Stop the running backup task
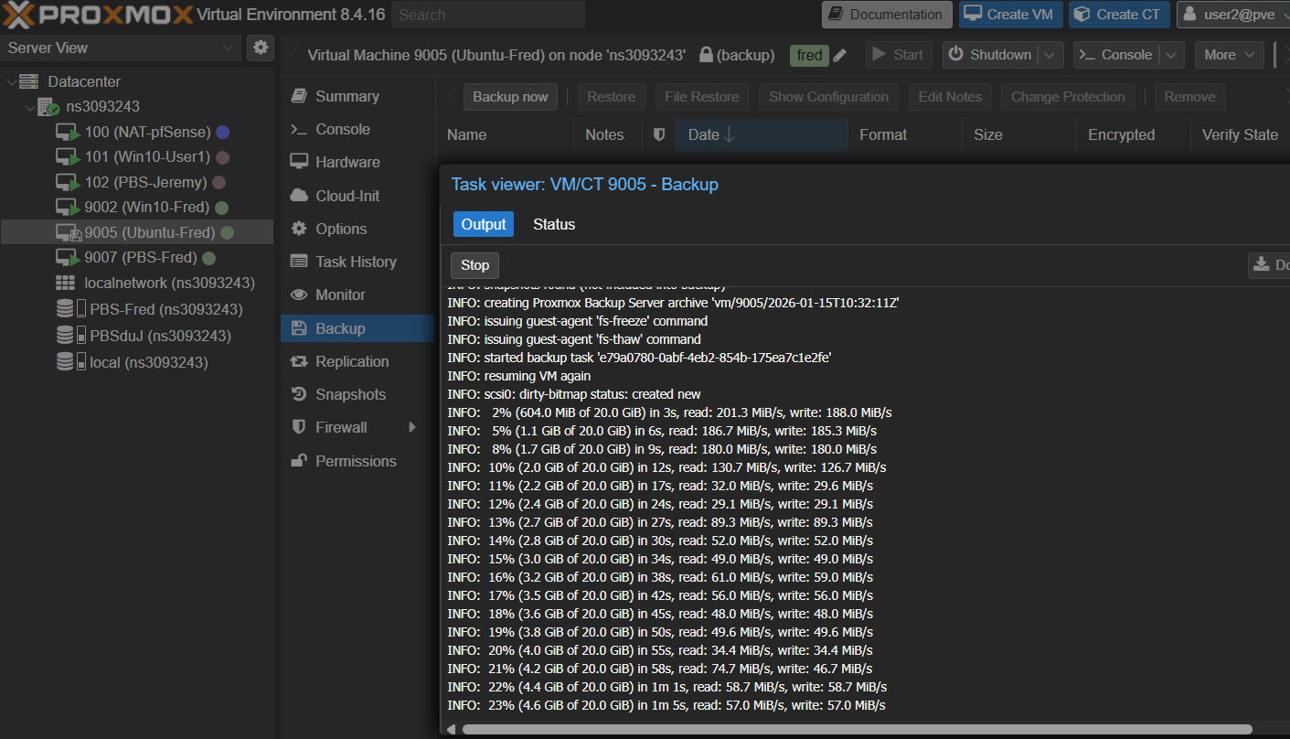Image resolution: width=1290 pixels, height=739 pixels. [x=474, y=265]
